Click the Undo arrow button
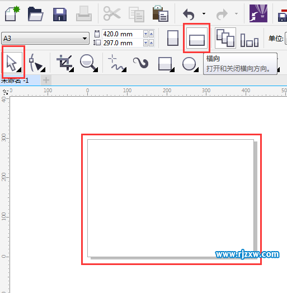287x293 pixels. [x=189, y=14]
